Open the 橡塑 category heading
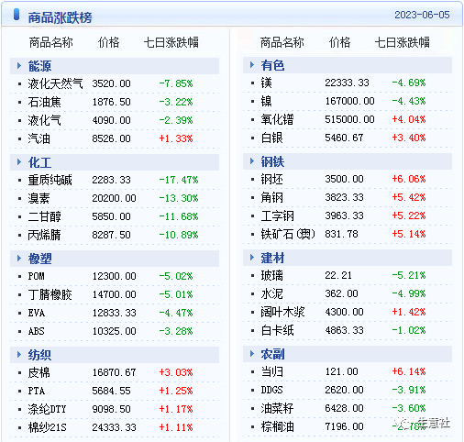The width and height of the screenshot is (464, 442). [39, 259]
